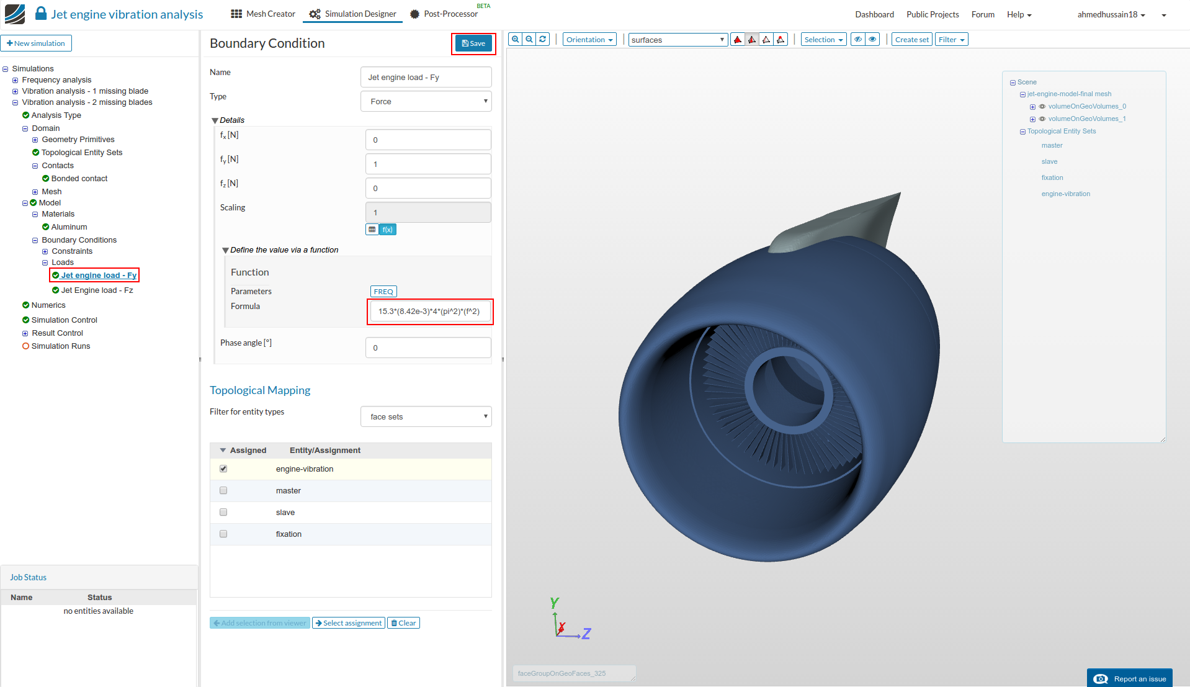
Task: Uncheck the engine-vibration assignment checkbox
Action: [x=223, y=469]
